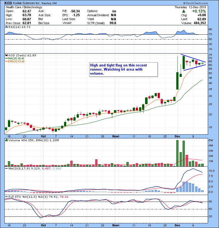Click the Yield 'N/A' value
The image size is (219, 228).
point(114,19)
